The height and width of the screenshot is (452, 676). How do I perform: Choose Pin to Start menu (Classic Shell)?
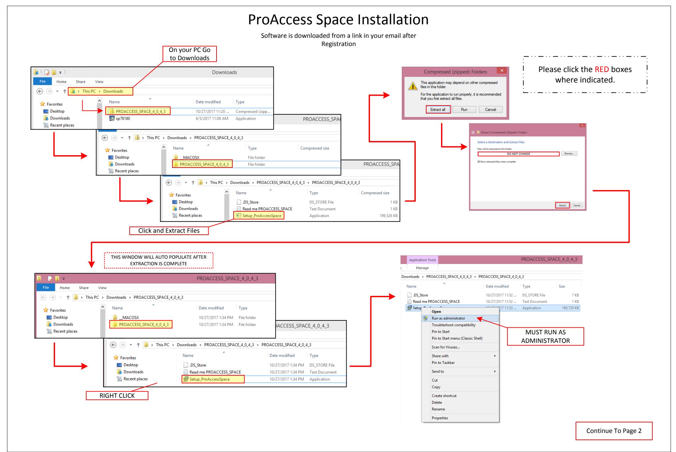pos(460,338)
